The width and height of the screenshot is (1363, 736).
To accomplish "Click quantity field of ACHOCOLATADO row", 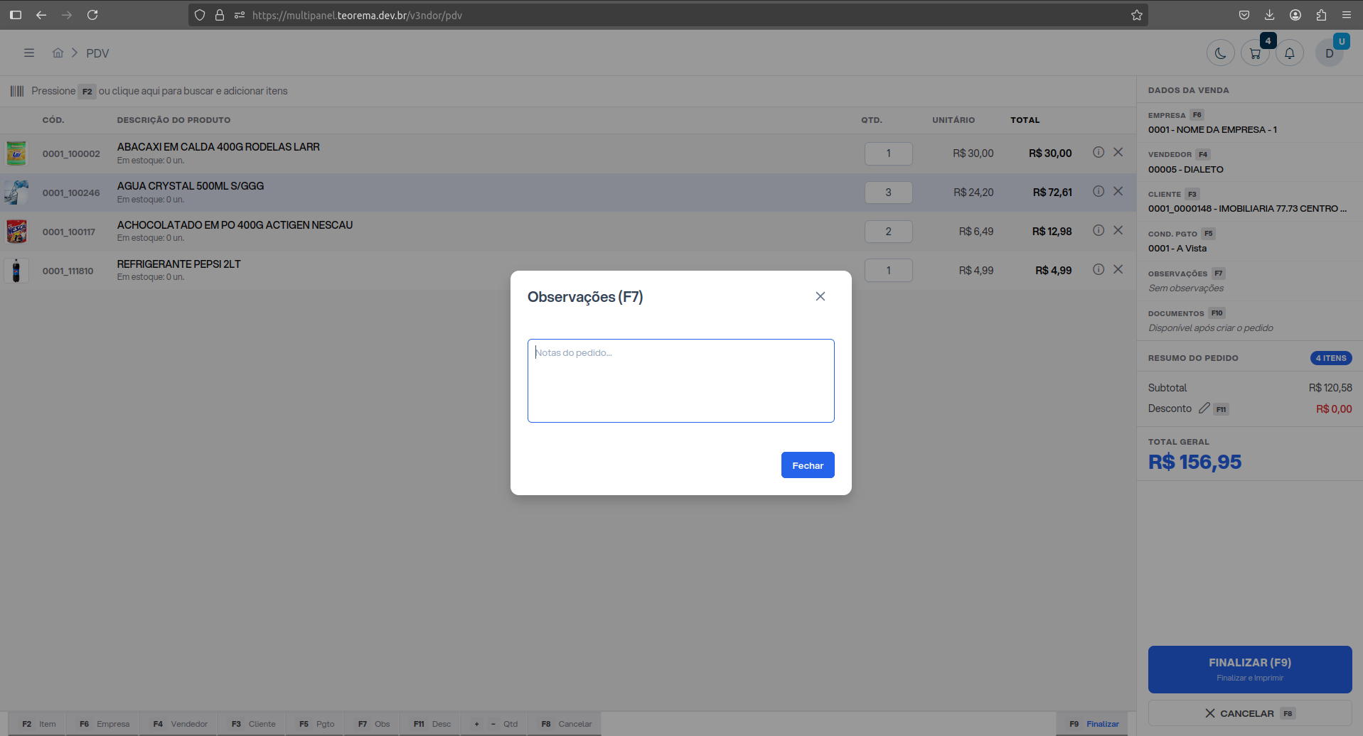I will (888, 232).
